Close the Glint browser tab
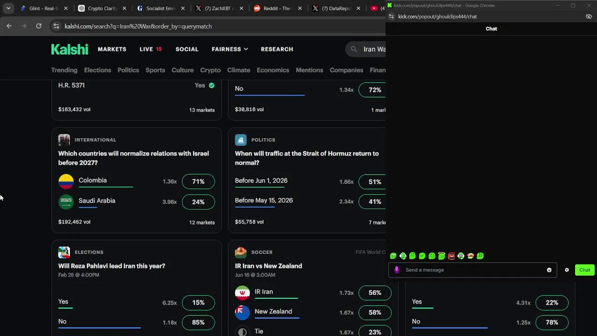The width and height of the screenshot is (597, 336). pyautogui.click(x=66, y=8)
